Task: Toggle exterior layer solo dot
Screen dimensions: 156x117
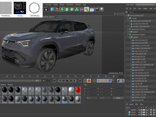Action: coord(139,110)
